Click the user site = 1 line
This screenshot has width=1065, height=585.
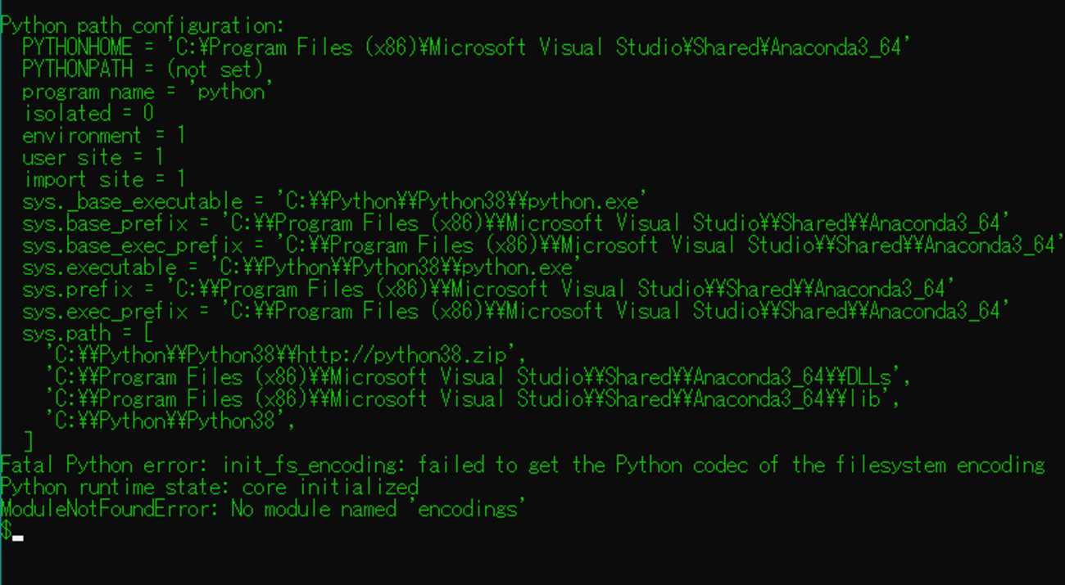(93, 157)
